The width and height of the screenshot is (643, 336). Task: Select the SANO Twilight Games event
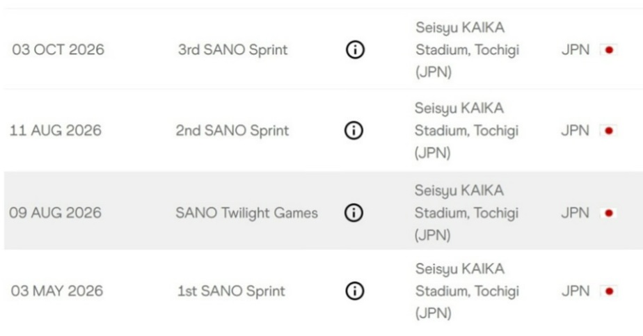[246, 213]
